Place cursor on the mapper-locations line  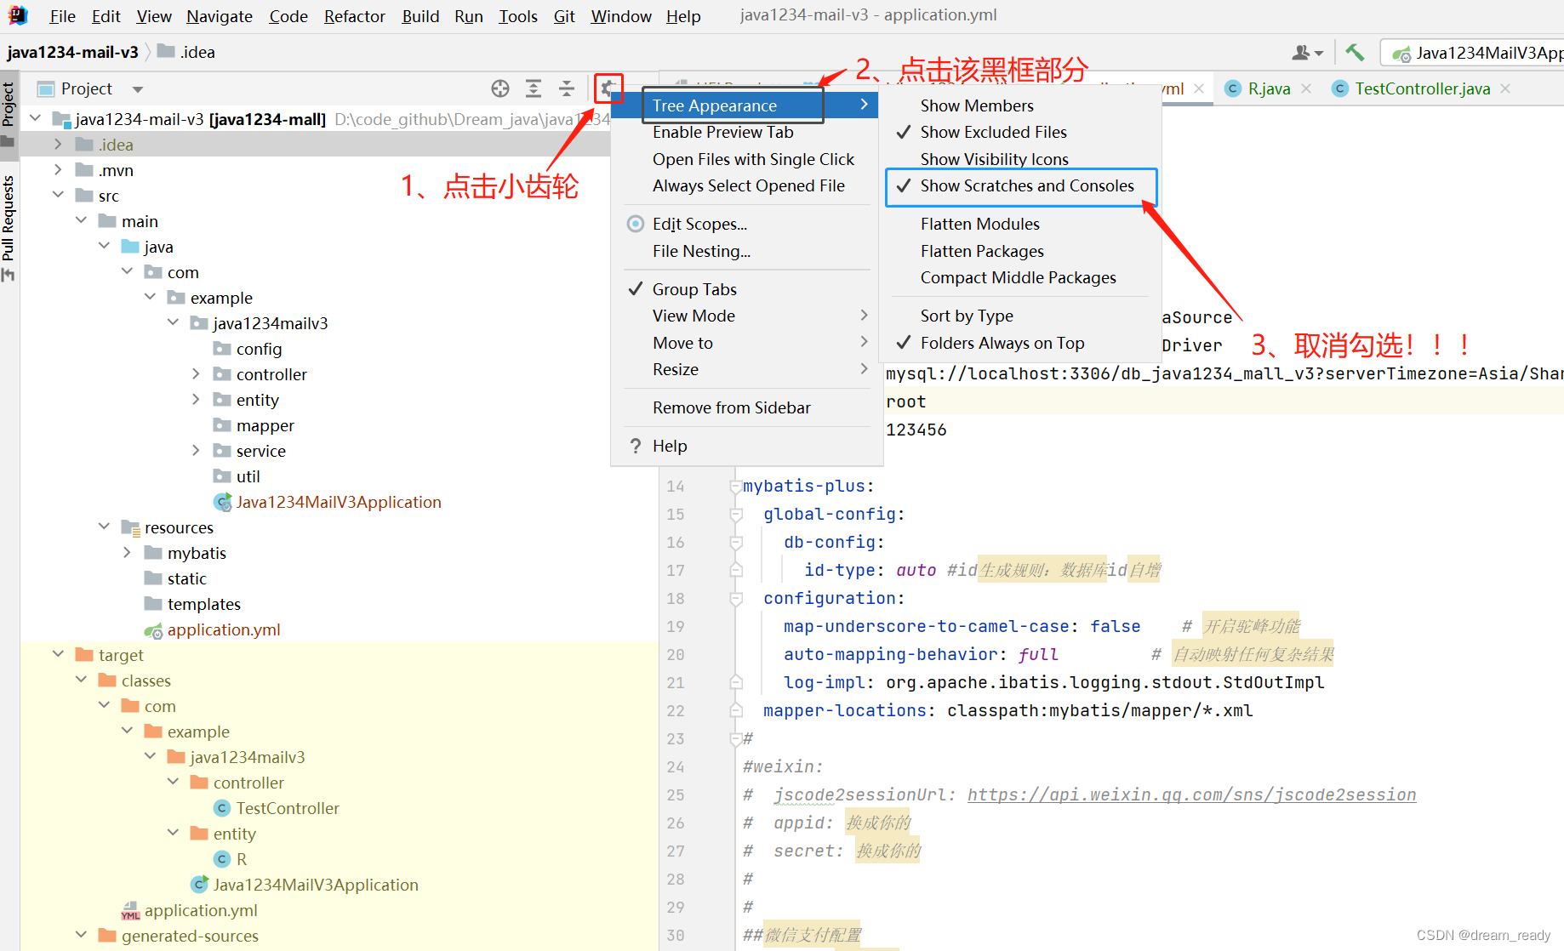point(1007,710)
